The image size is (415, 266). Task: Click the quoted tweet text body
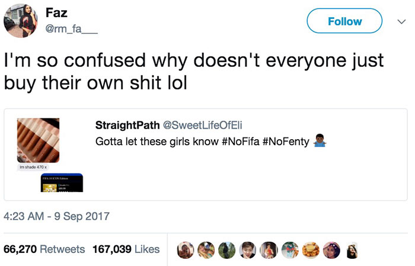coord(202,142)
